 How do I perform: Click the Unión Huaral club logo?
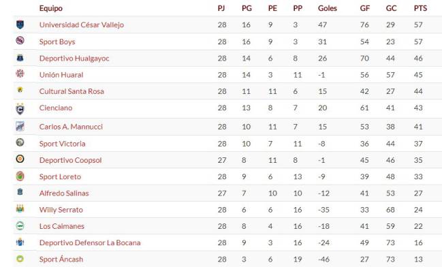point(20,74)
